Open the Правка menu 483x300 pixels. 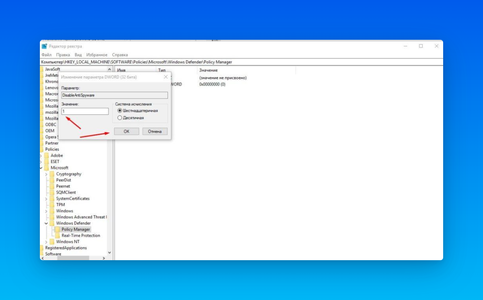pos(63,55)
